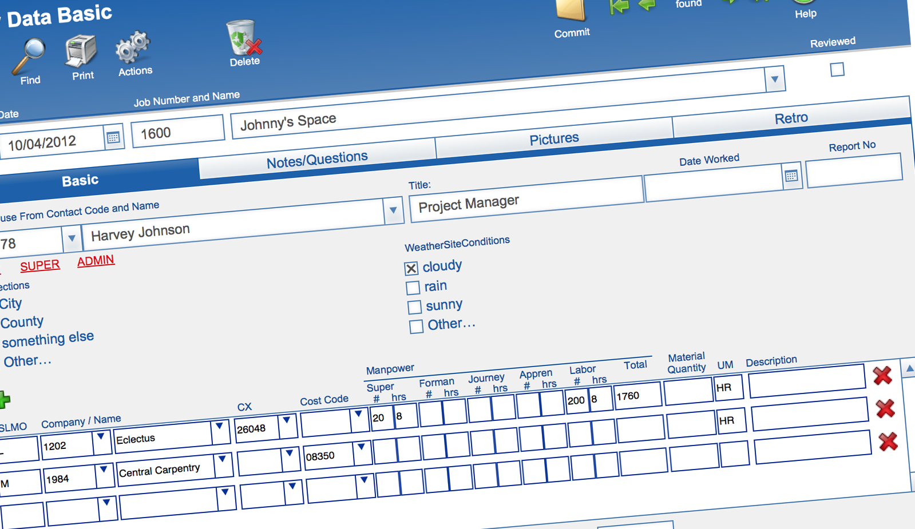The image size is (915, 529).
Task: Click the Find magnifying glass icon
Action: [30, 56]
